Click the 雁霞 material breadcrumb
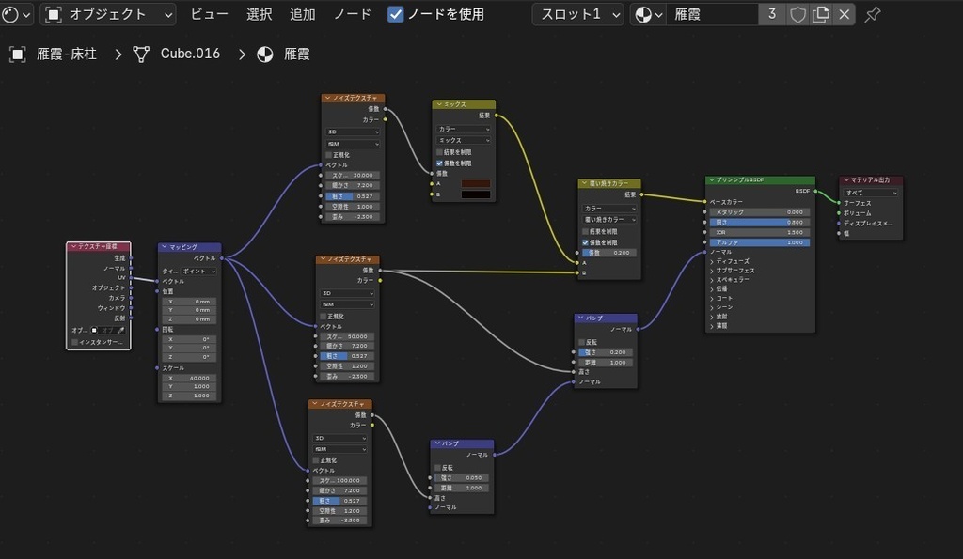Image resolution: width=963 pixels, height=559 pixels. click(x=296, y=54)
